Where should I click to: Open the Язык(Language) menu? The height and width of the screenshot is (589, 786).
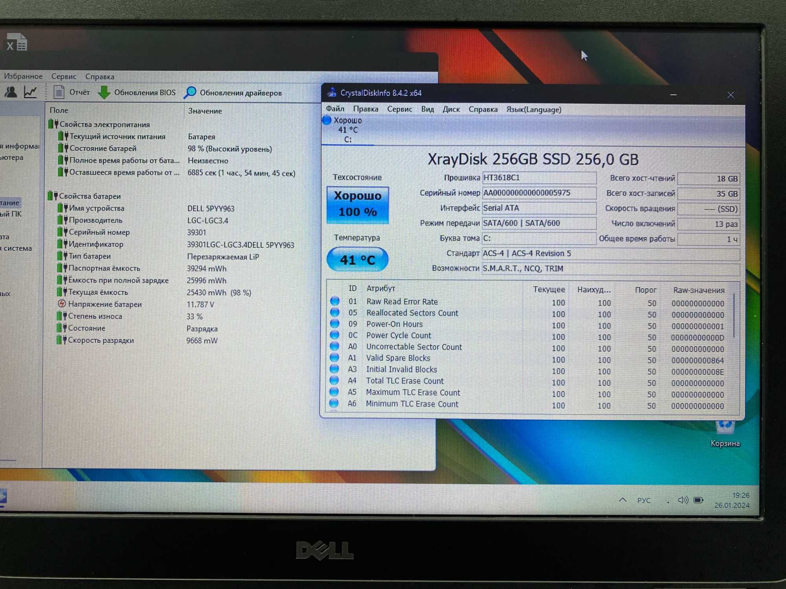(x=534, y=110)
